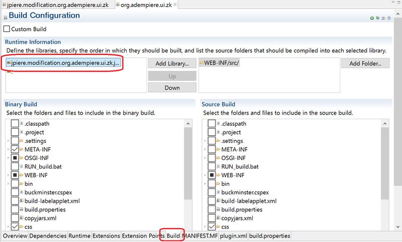402x242 pixels.
Task: Expand .settings folder in Binary Build
Action: 8,141
